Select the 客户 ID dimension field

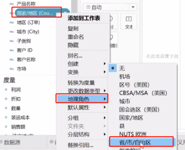[24, 50]
